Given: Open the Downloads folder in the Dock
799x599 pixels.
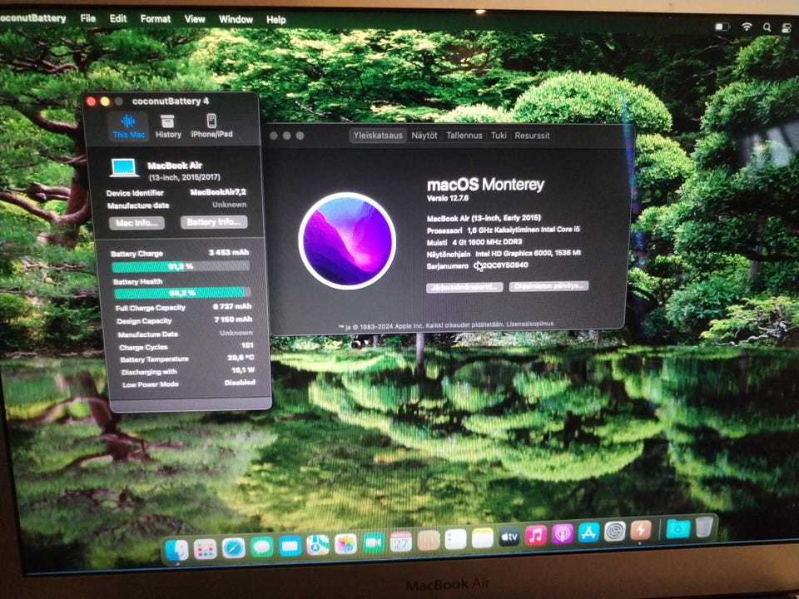Looking at the screenshot, I should tap(678, 529).
